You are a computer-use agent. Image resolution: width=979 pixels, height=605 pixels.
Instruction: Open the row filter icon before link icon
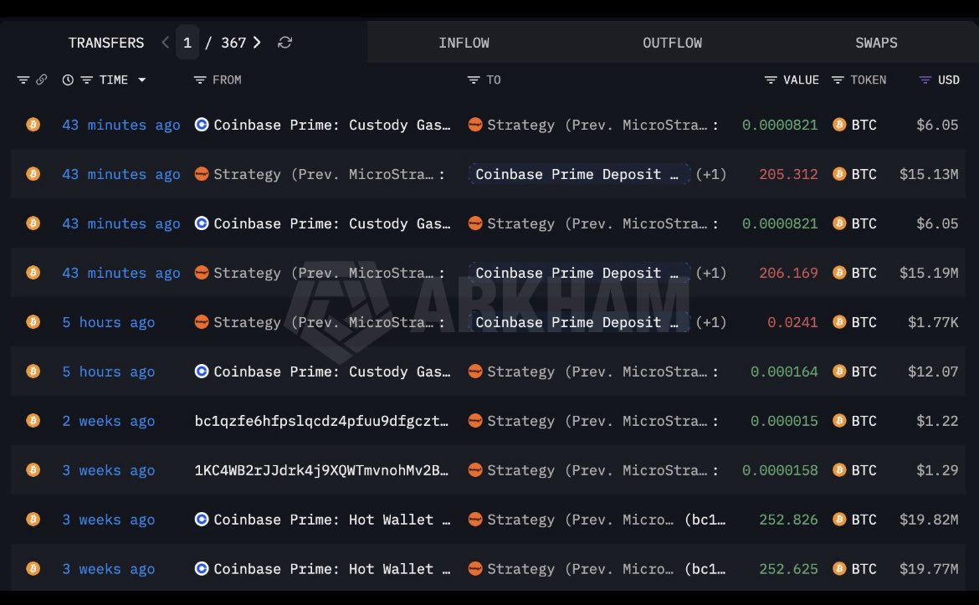pyautogui.click(x=23, y=80)
